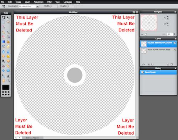This screenshot has height=140, width=178.
Task: Select the Hand pan tool
Action: click(4, 81)
